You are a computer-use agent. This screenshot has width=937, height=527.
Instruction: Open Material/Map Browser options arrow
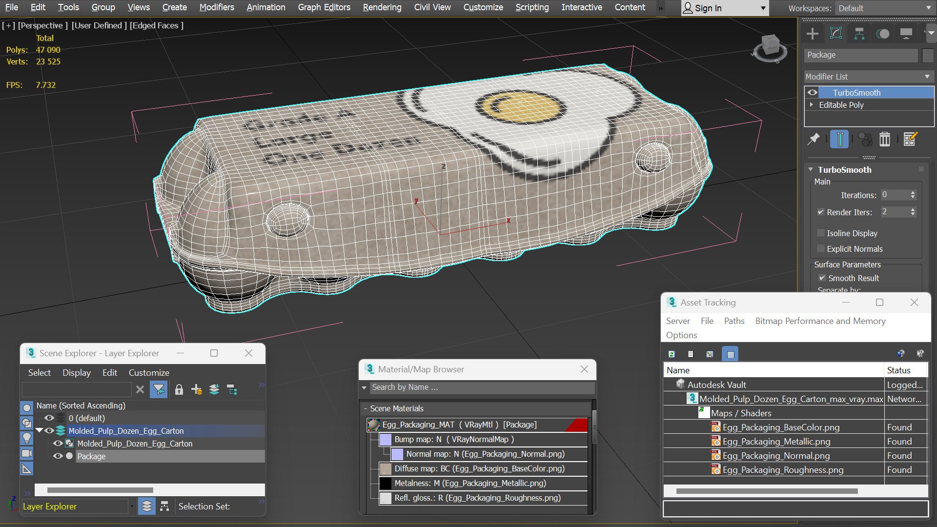[x=364, y=387]
